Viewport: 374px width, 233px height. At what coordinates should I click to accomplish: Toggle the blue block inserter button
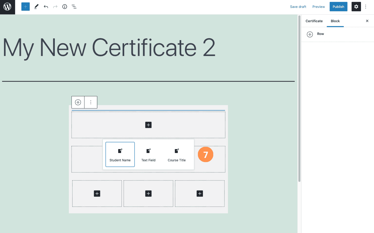(25, 7)
